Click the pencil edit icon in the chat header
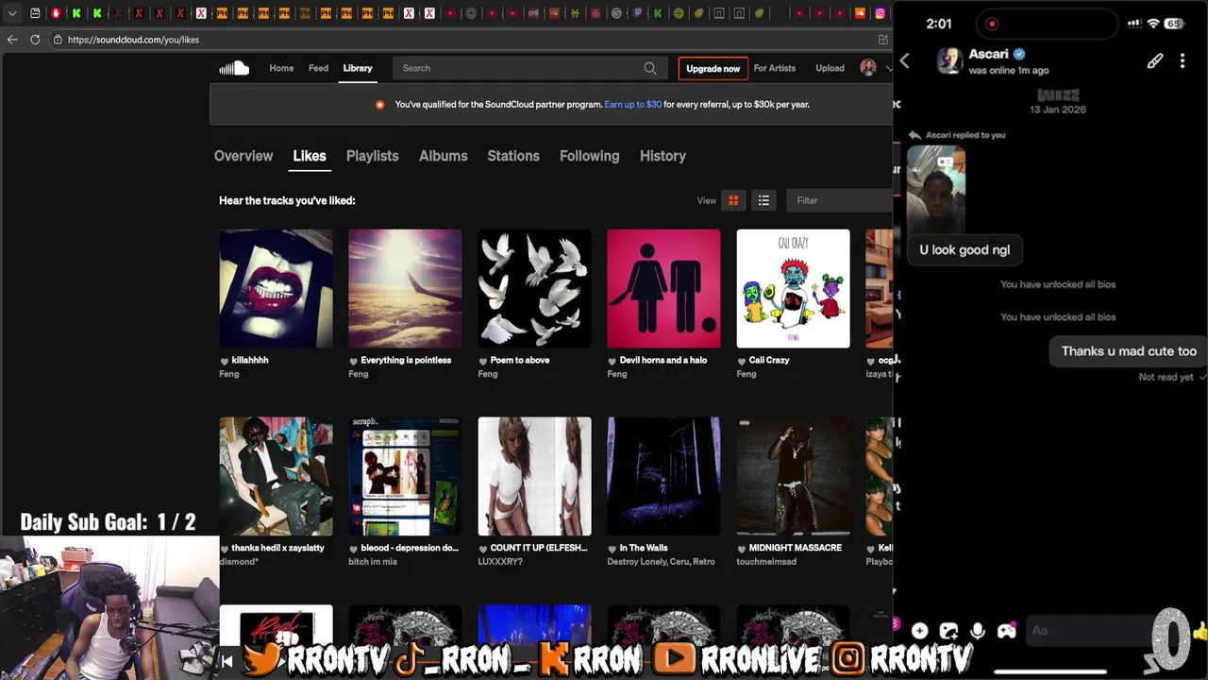Image resolution: width=1208 pixels, height=680 pixels. click(1155, 61)
